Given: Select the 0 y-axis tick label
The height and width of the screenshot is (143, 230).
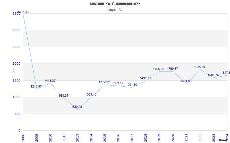Looking at the screenshot, I should pyautogui.click(x=19, y=131).
